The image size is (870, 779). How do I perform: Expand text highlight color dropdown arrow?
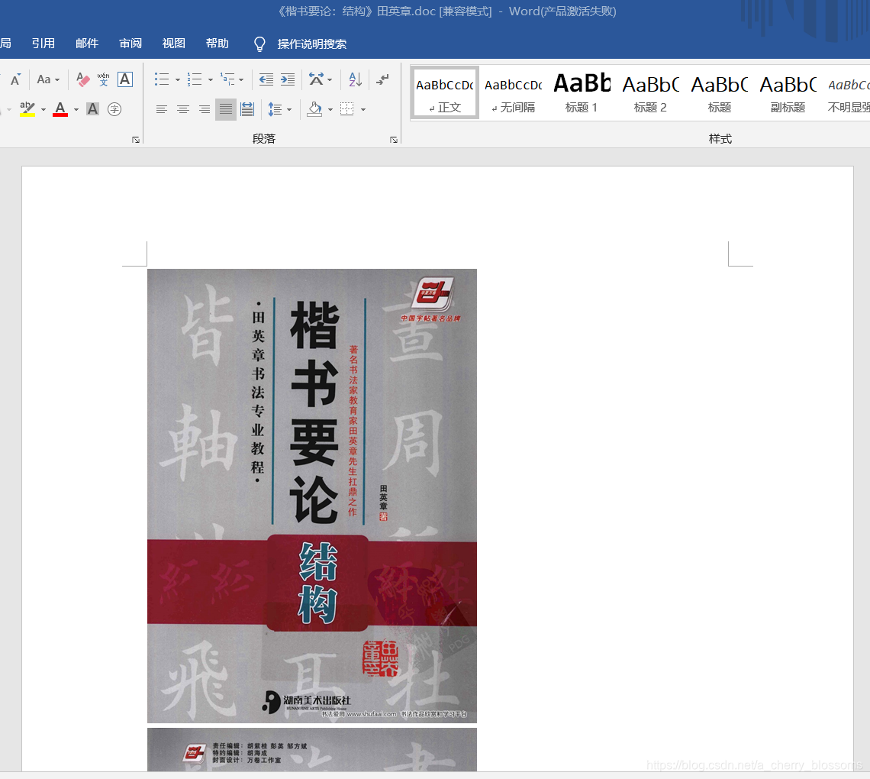(43, 109)
